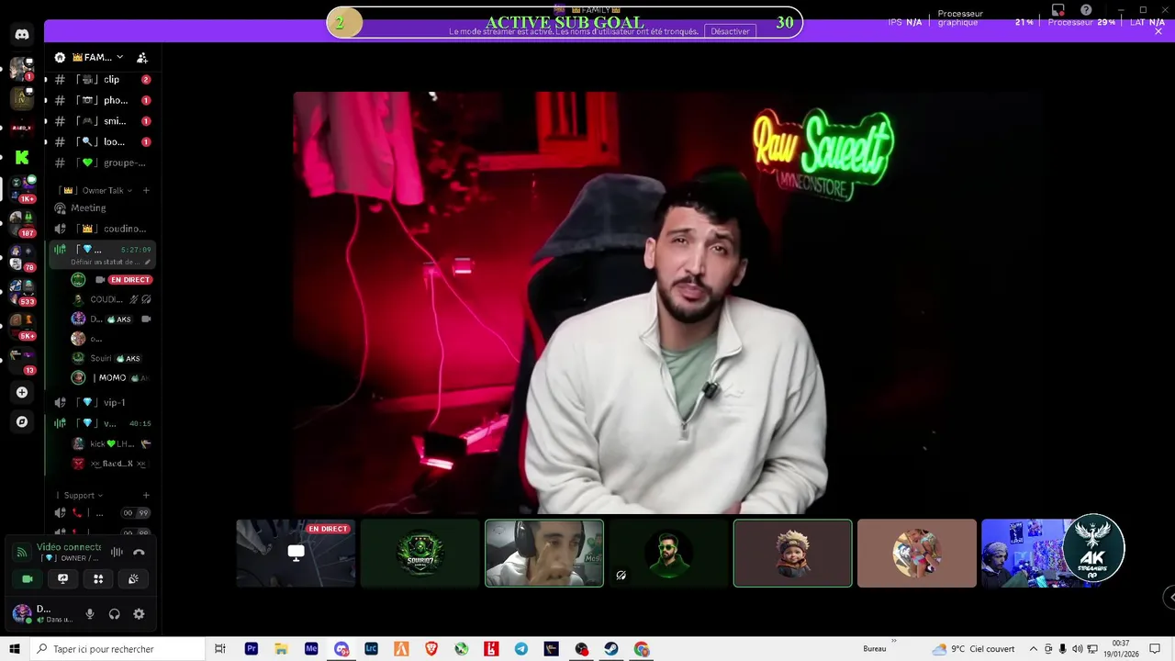1175x661 pixels.
Task: Open the soundboard button
Action: (133, 578)
